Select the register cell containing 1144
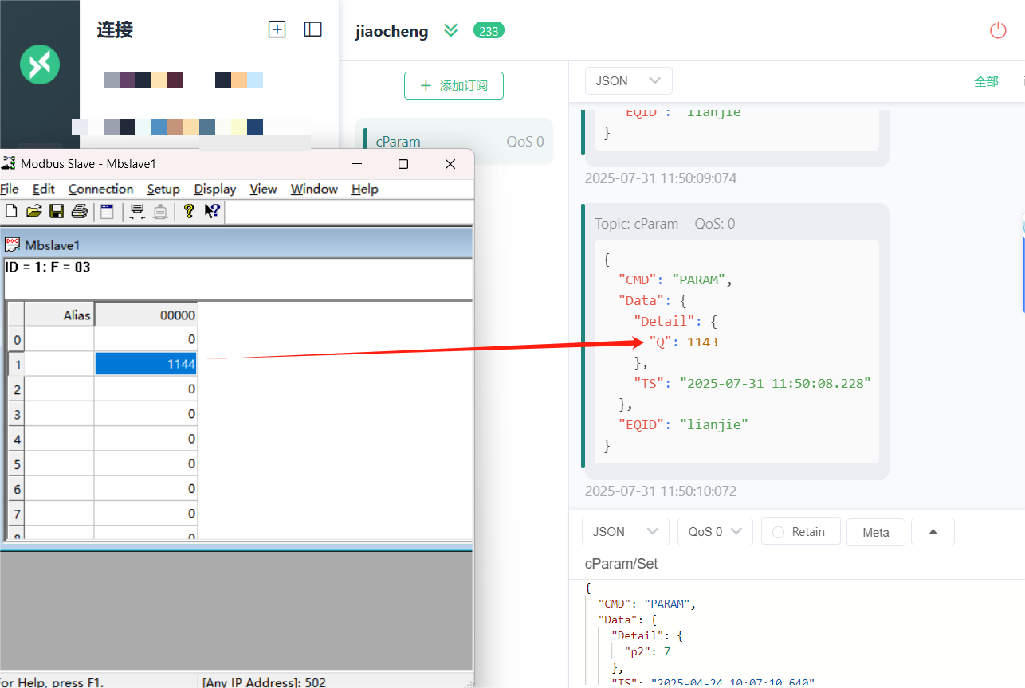Viewport: 1025px width, 688px height. [x=146, y=364]
